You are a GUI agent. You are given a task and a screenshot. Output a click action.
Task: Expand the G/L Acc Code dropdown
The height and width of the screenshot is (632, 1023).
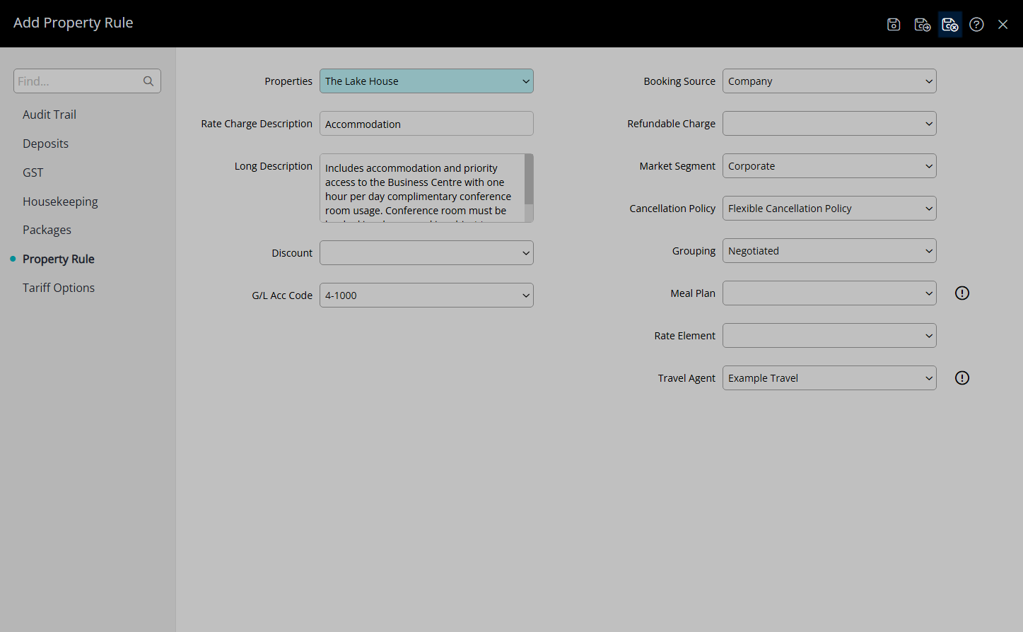(x=426, y=295)
